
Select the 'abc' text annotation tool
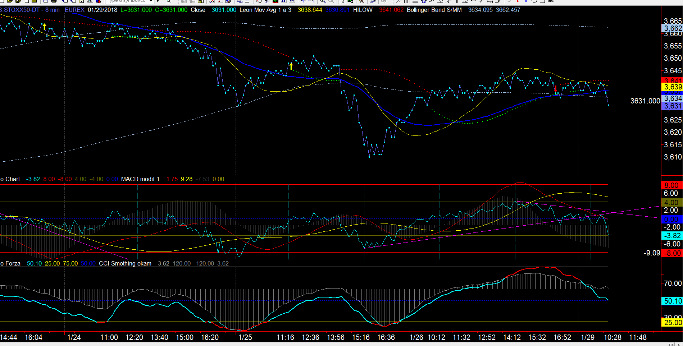tap(551, 1)
